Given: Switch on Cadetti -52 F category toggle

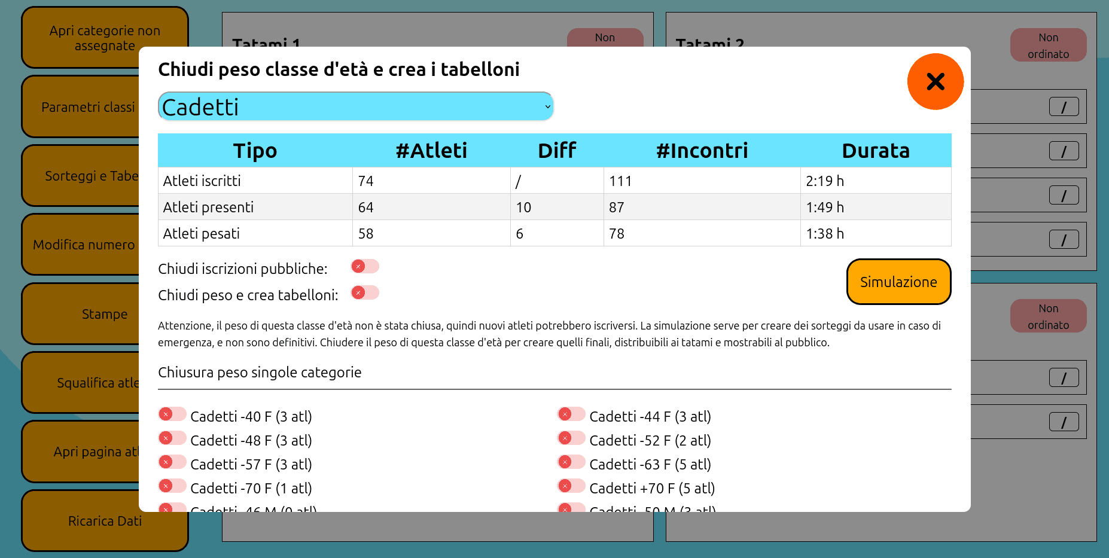Looking at the screenshot, I should pos(571,438).
